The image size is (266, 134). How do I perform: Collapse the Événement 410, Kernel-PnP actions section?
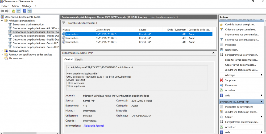(261, 102)
